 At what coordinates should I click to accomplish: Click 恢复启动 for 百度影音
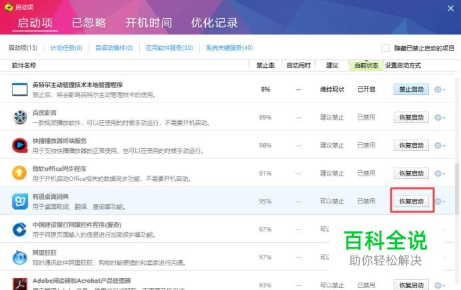[x=411, y=118]
